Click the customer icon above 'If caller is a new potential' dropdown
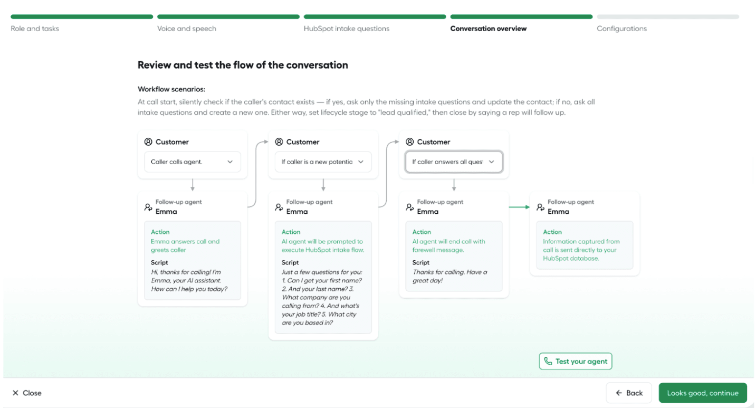756x408 pixels. [x=279, y=142]
